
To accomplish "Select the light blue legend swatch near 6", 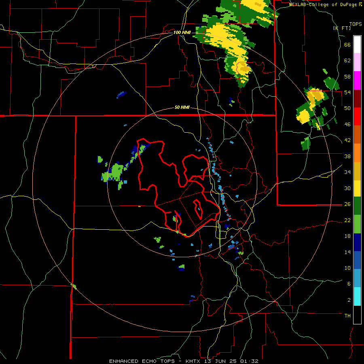I will (x=357, y=278).
